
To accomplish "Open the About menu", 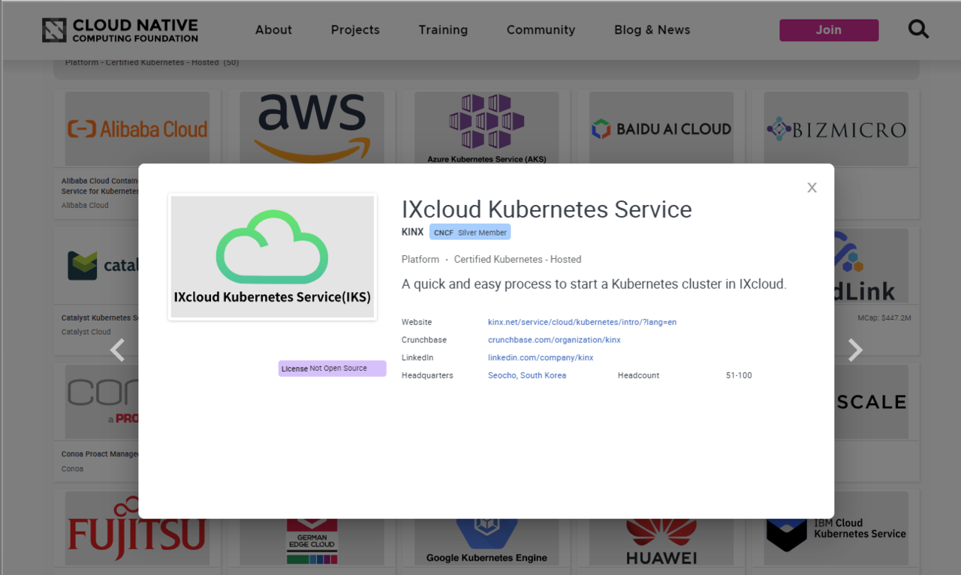I will 273,30.
